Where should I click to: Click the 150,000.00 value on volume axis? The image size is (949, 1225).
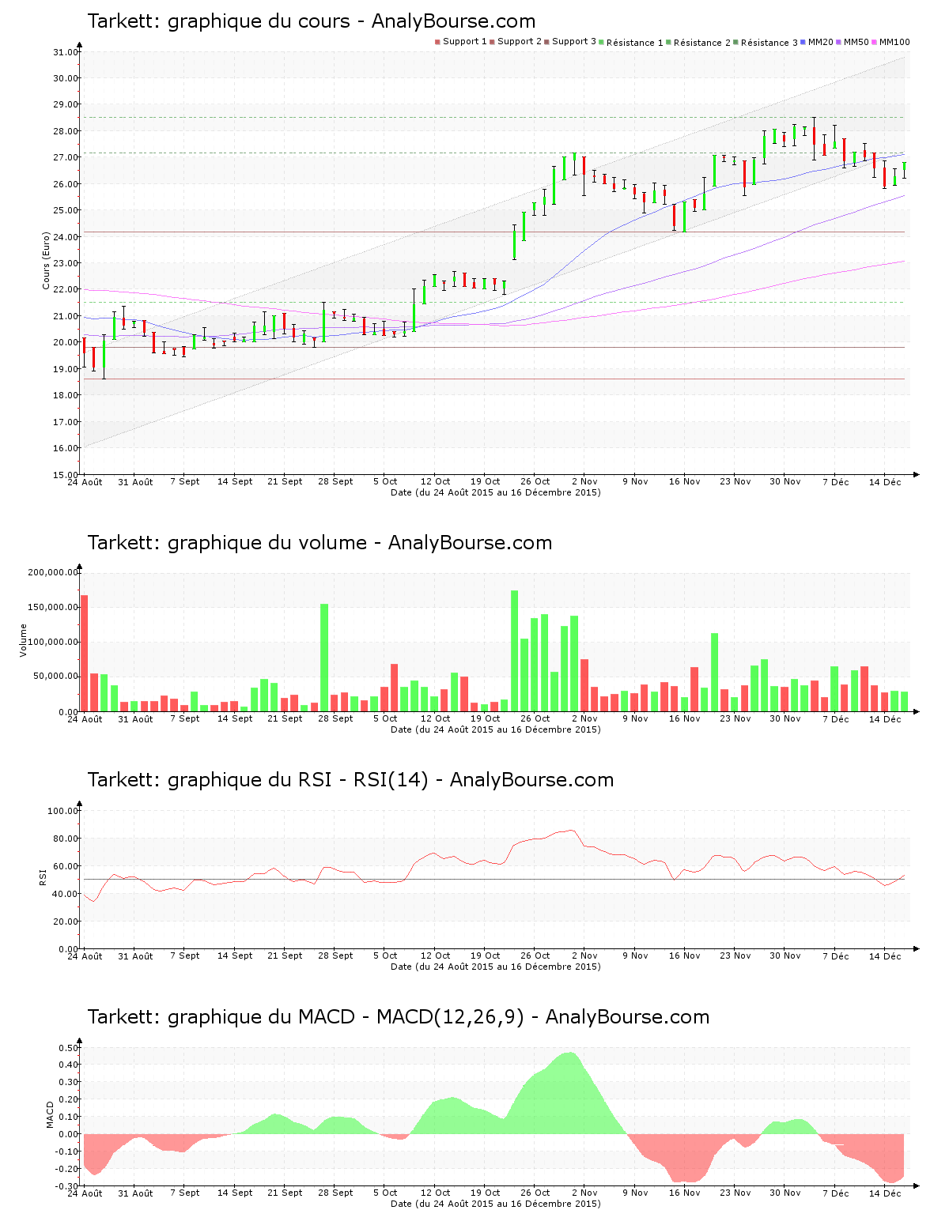pyautogui.click(x=52, y=607)
